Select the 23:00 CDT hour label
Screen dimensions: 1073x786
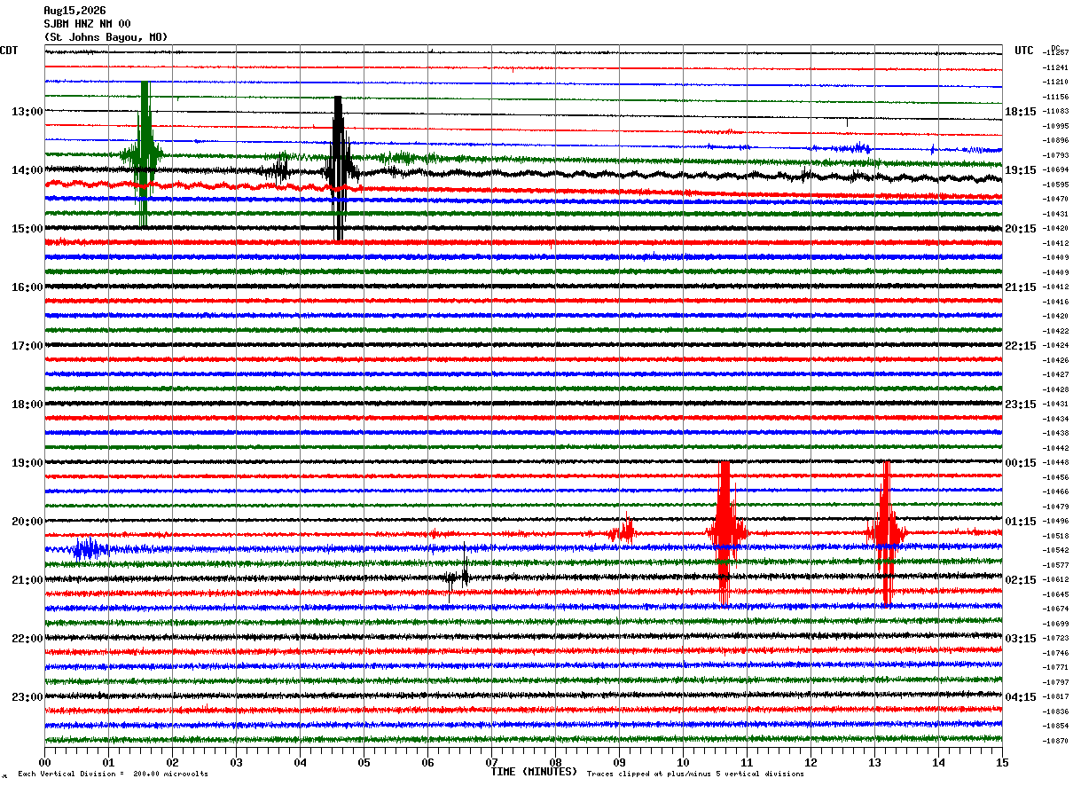[27, 697]
